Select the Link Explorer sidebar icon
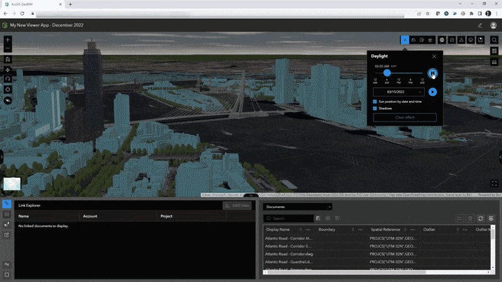The image size is (502, 282). [7, 204]
